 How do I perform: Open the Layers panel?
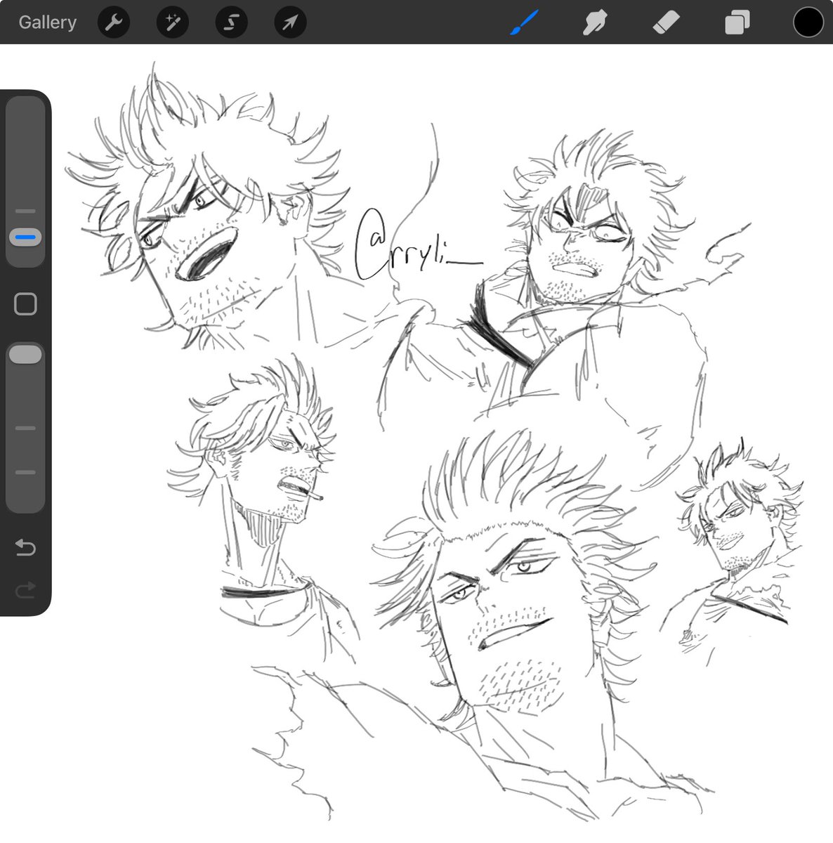(x=737, y=22)
